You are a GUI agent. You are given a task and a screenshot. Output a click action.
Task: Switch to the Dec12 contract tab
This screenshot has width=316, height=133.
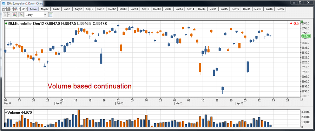tap(112, 9)
